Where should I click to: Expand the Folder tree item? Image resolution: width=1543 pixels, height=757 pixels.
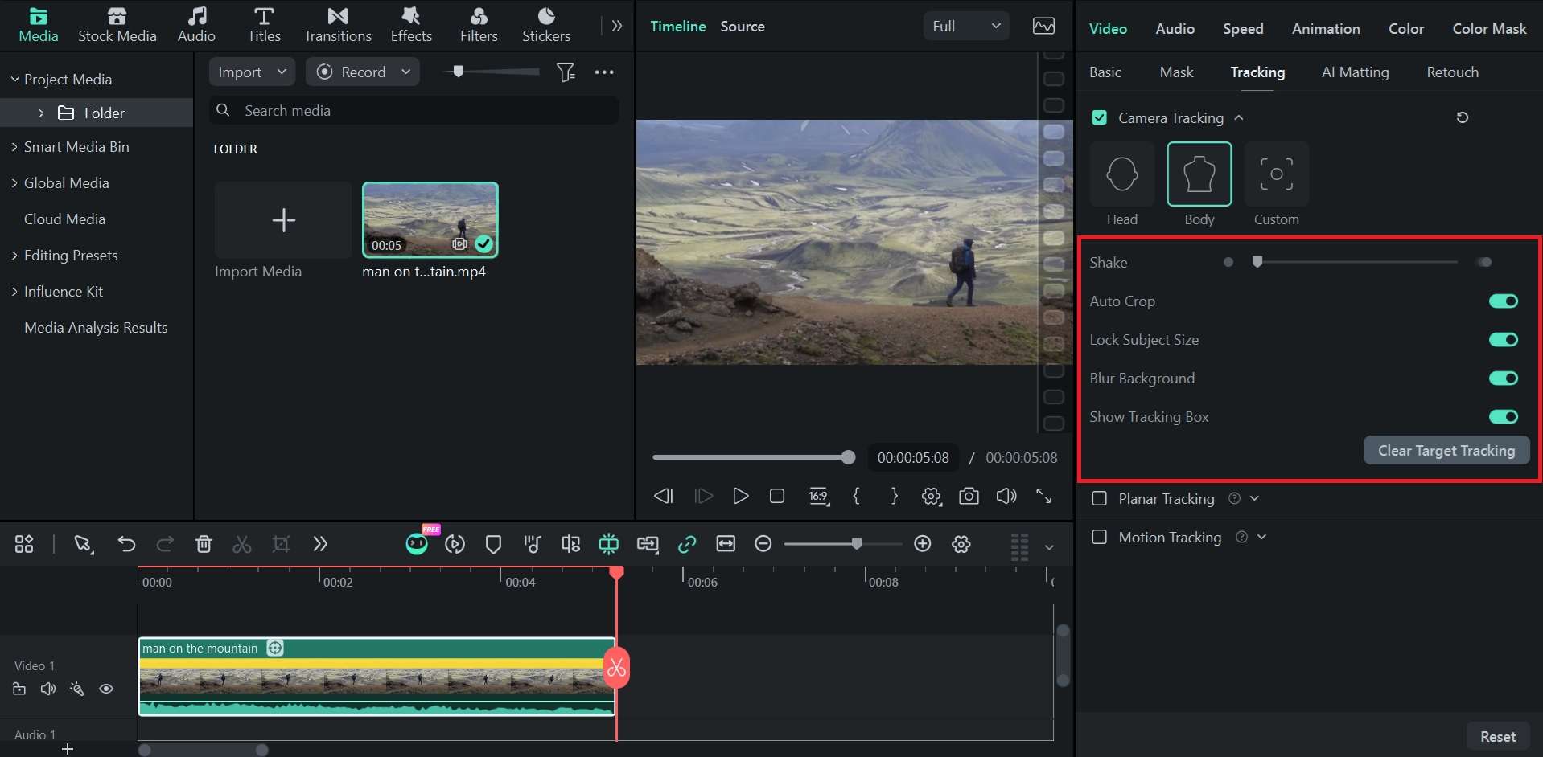40,113
